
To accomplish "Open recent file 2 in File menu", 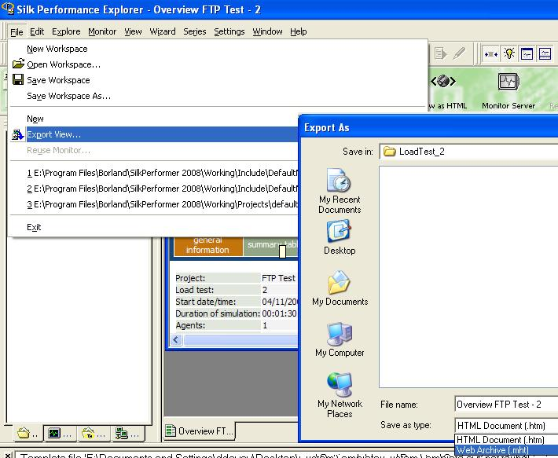I will [x=163, y=189].
